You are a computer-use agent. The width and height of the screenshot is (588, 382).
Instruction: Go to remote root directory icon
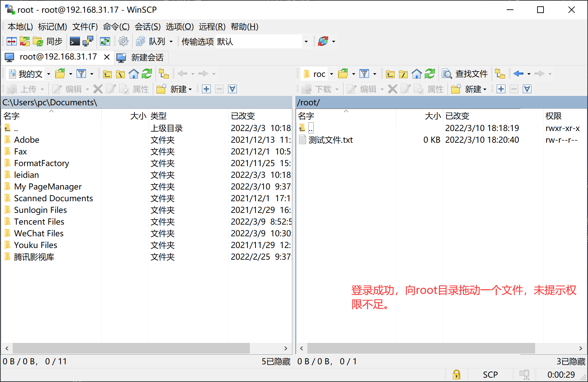coord(403,74)
